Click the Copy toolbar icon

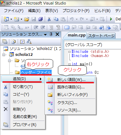point(56,19)
